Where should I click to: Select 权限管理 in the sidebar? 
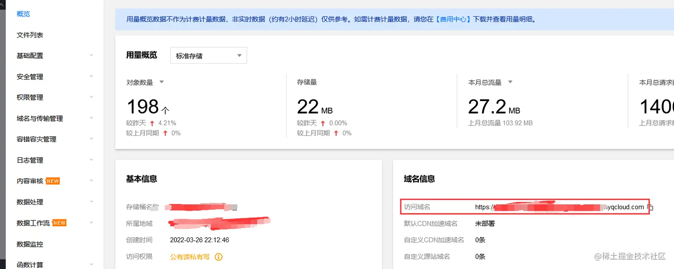pyautogui.click(x=30, y=97)
